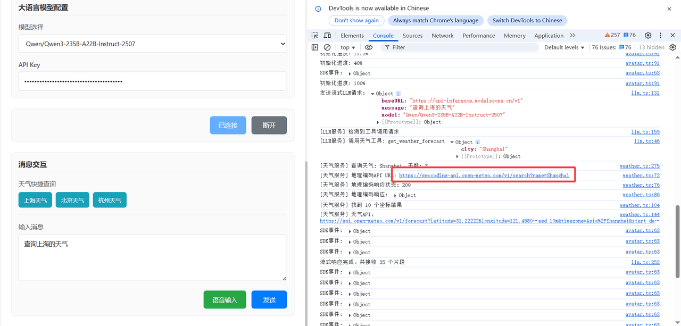This screenshot has height=326, width=681.
Task: Open source link llm.ts:159
Action: 645,132
